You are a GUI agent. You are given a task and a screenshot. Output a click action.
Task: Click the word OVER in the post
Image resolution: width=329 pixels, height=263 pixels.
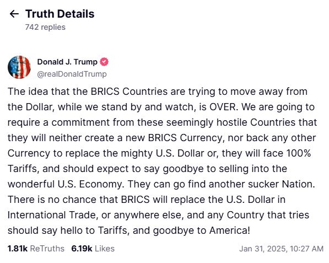[x=223, y=107]
